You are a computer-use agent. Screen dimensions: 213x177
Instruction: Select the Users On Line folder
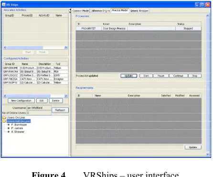16,118
